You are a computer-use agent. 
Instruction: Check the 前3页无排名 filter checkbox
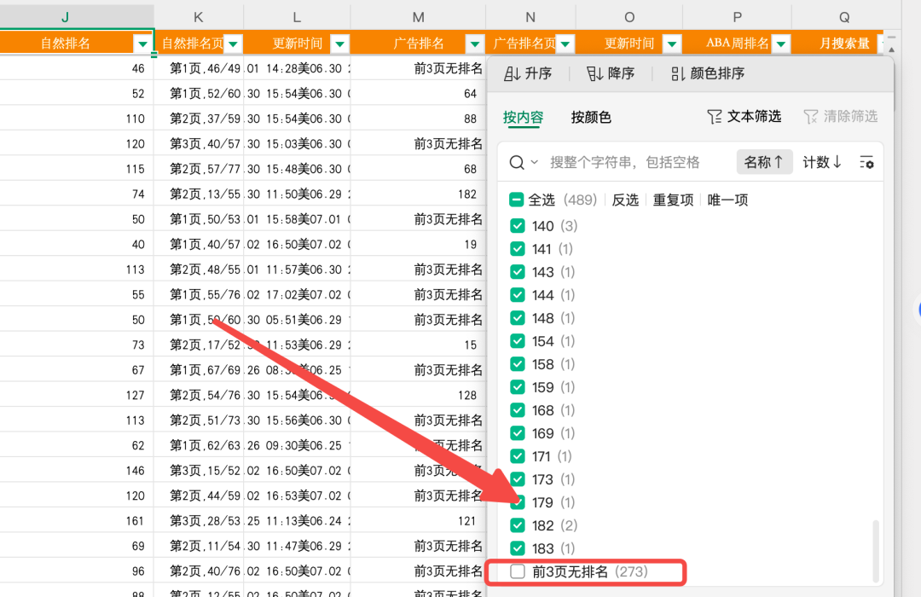518,571
